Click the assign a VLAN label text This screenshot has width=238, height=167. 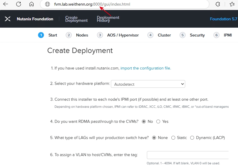[x=96, y=155]
